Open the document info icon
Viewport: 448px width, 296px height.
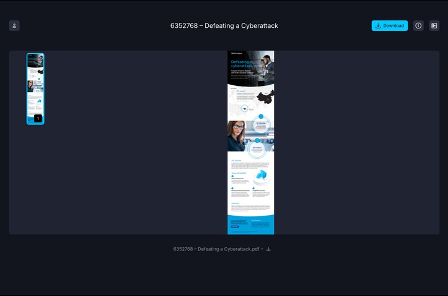click(x=418, y=25)
